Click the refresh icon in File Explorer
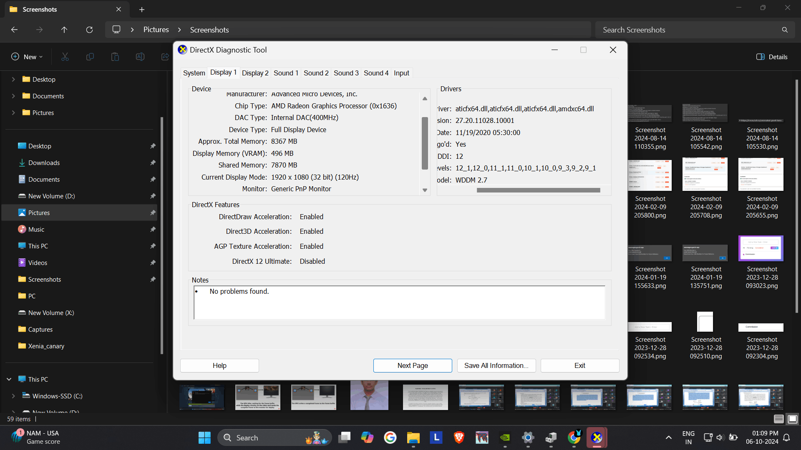The height and width of the screenshot is (450, 801). click(89, 30)
